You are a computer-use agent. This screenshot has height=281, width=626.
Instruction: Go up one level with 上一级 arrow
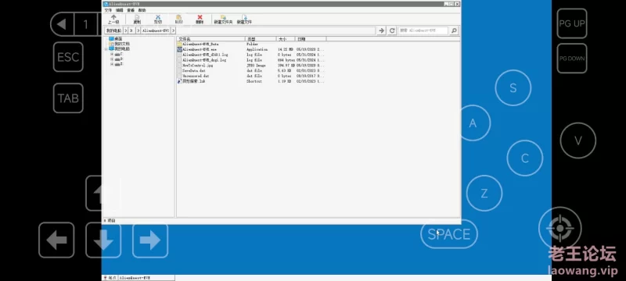113,19
